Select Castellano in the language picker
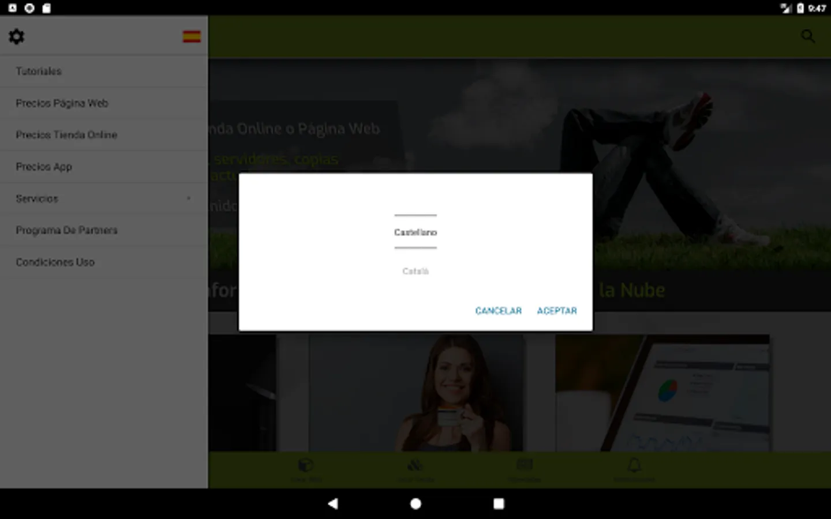This screenshot has height=519, width=831. (x=415, y=232)
